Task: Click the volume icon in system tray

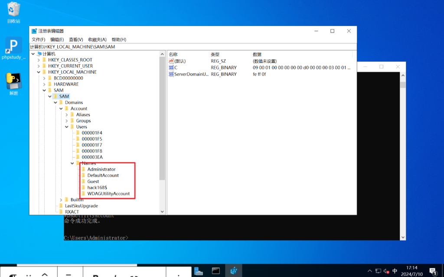Action: (x=386, y=271)
